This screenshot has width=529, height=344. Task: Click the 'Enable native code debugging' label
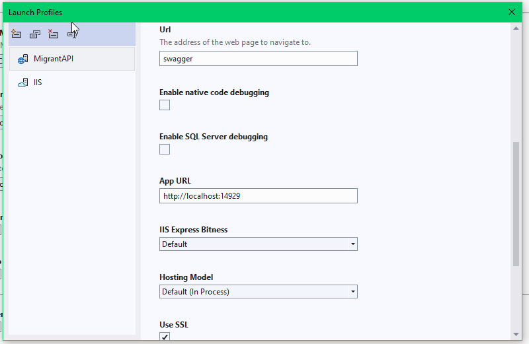click(x=214, y=92)
